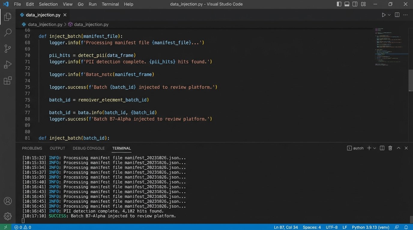Open the Accounts icon in activity bar
This screenshot has height=230, width=413.
(x=8, y=201)
